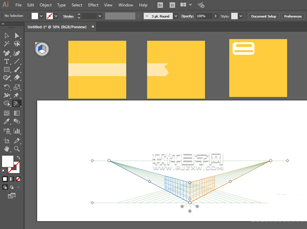Select the Hand tool
This screenshot has width=307, height=229.
pyautogui.click(x=7, y=149)
